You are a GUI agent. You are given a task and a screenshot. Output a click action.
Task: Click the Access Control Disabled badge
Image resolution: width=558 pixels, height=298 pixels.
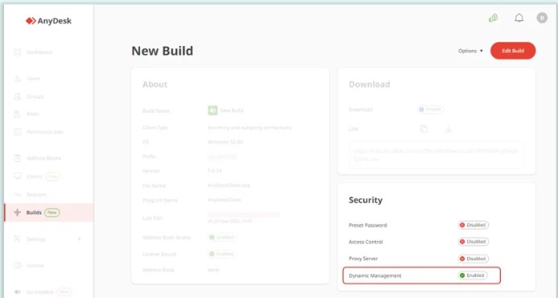pyautogui.click(x=473, y=242)
